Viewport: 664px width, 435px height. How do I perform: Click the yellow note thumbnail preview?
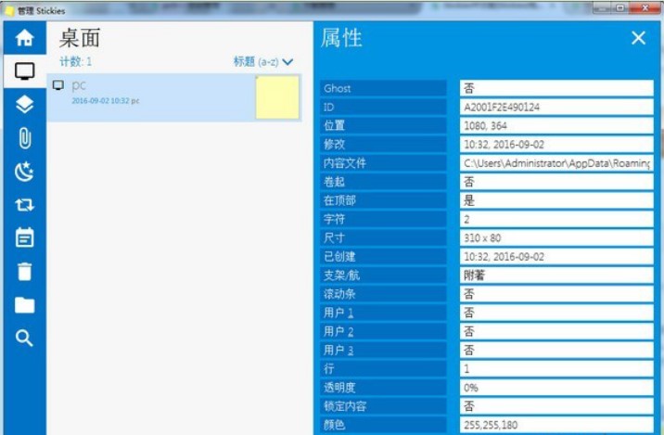point(277,97)
